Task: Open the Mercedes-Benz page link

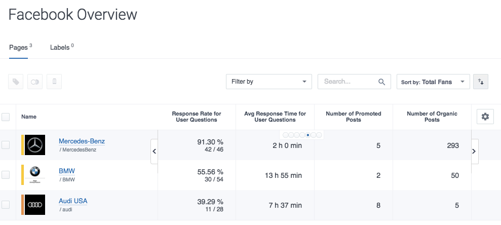Action: coord(82,141)
